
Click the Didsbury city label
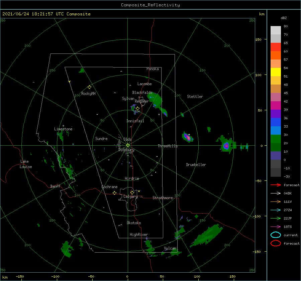point(126,150)
